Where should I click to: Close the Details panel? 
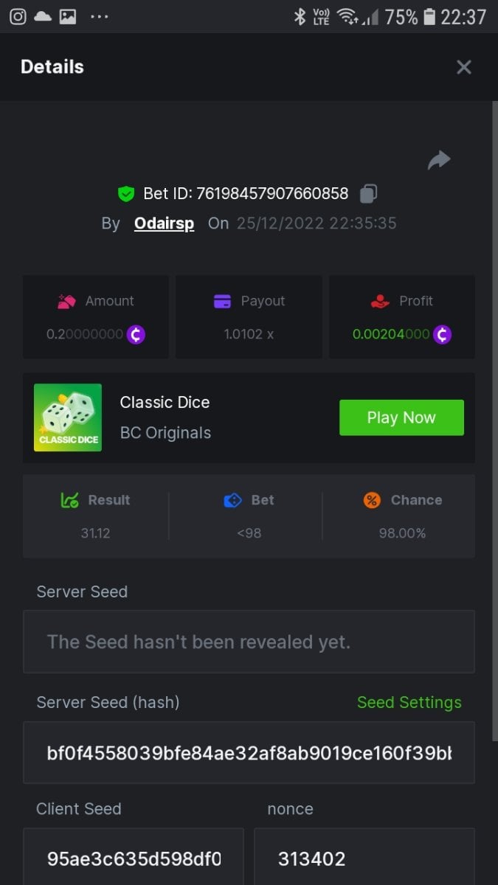click(463, 67)
